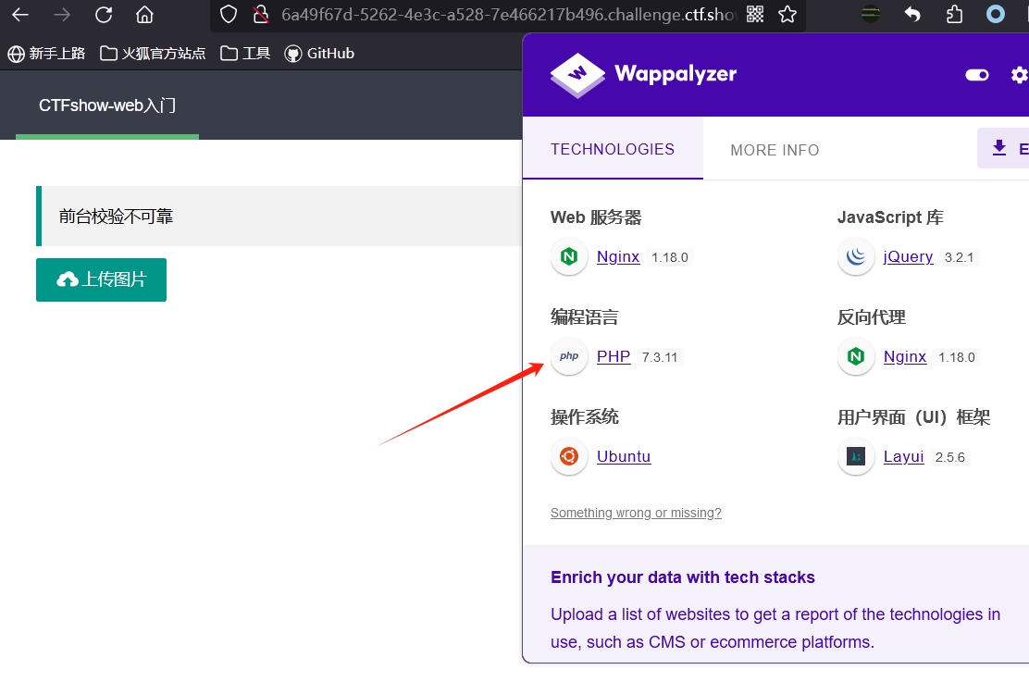The height and width of the screenshot is (682, 1029).
Task: Click the dark round extension icon in toolbar
Action: (870, 14)
